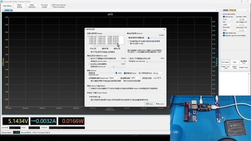Screen dimensions: 251x141
Task: Select the Graph tab
Action: [x=7, y=11]
